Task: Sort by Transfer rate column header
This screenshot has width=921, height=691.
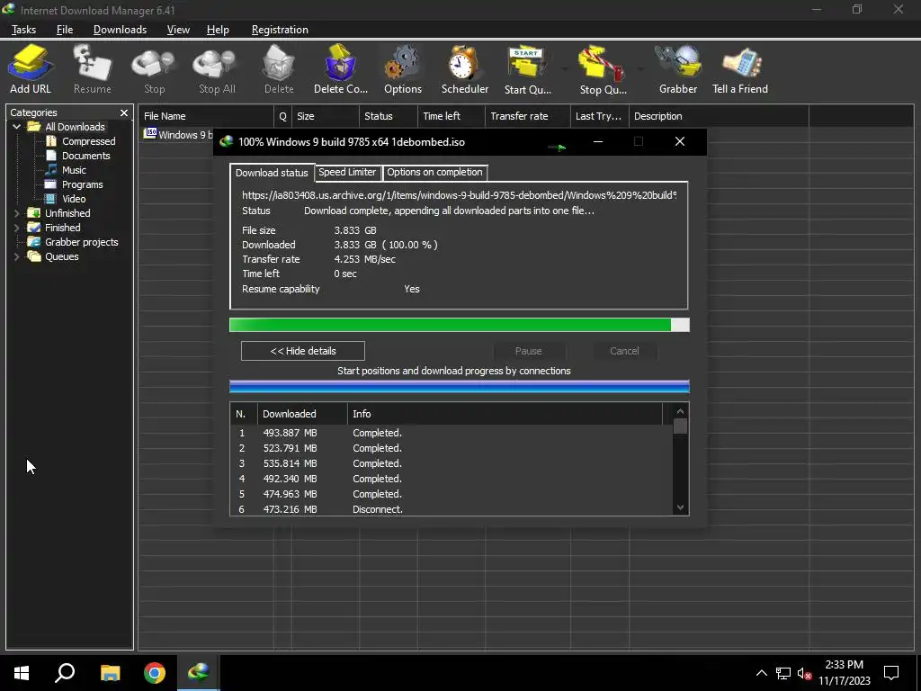Action: click(x=527, y=116)
